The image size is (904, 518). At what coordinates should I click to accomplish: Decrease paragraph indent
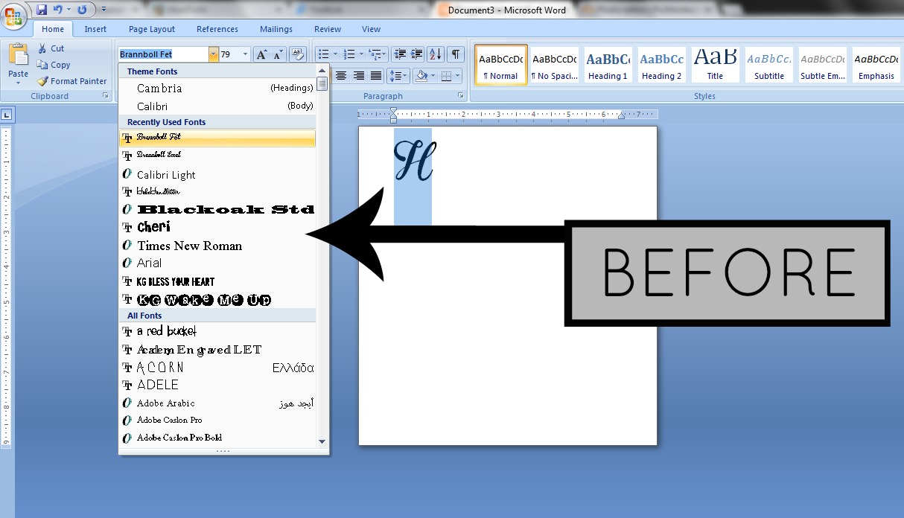coord(400,54)
